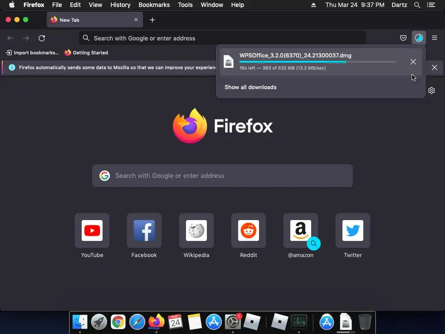Image resolution: width=445 pixels, height=334 pixels.
Task: Click the Dartz user name menu
Action: (x=399, y=5)
